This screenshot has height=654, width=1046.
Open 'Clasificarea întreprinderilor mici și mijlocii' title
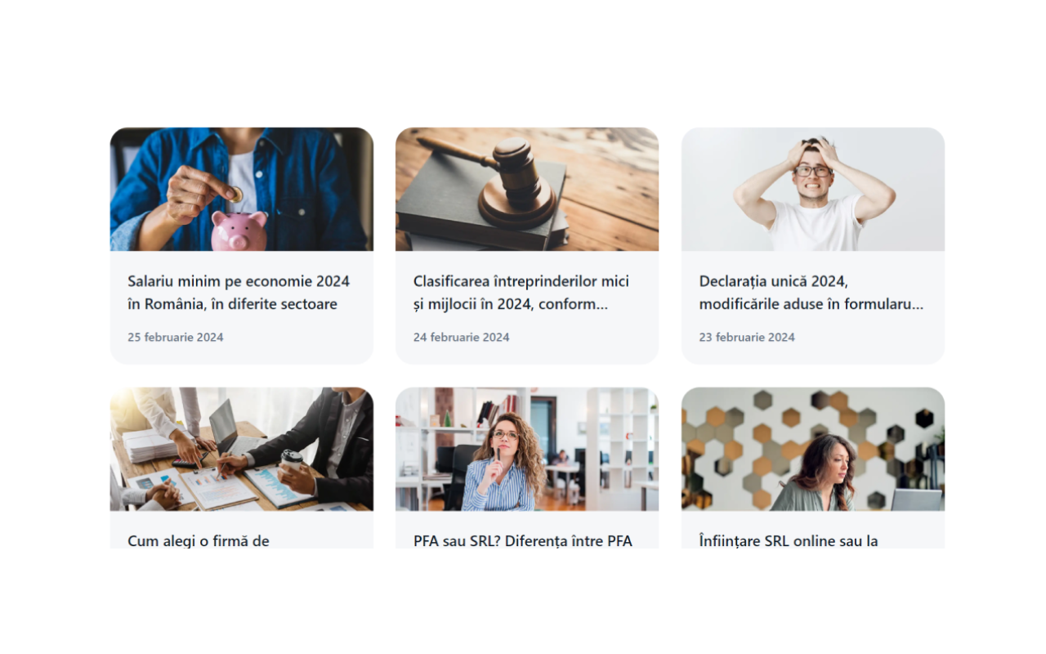tap(521, 293)
